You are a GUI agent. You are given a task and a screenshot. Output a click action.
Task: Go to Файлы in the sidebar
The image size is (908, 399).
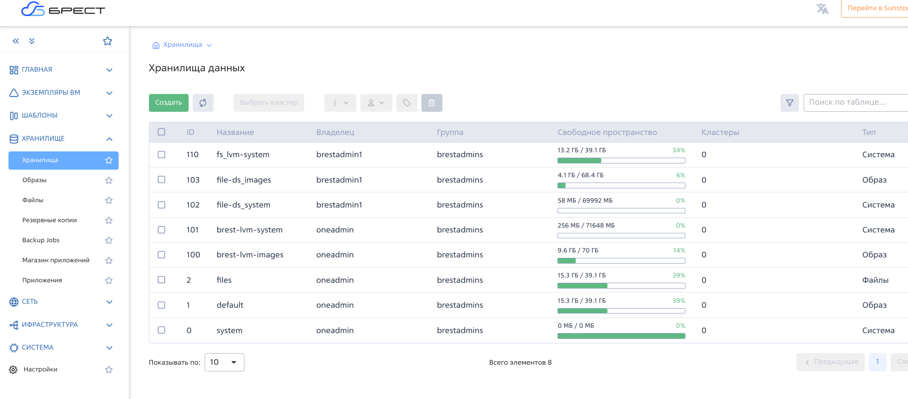pyautogui.click(x=33, y=200)
